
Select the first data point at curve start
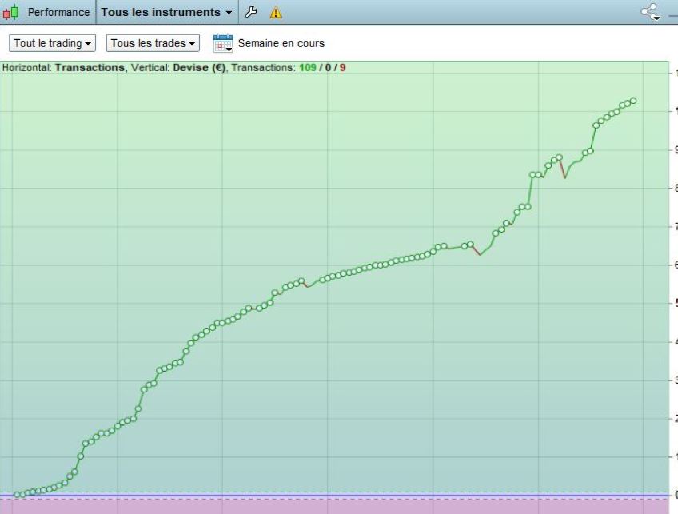coord(18,495)
